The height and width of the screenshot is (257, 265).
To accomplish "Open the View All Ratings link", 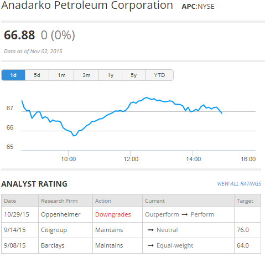I will [239, 184].
